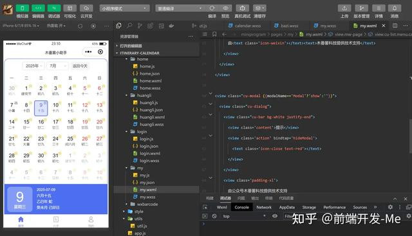Open version management icon
The width and height of the screenshot is (412, 236).
pyautogui.click(x=362, y=8)
